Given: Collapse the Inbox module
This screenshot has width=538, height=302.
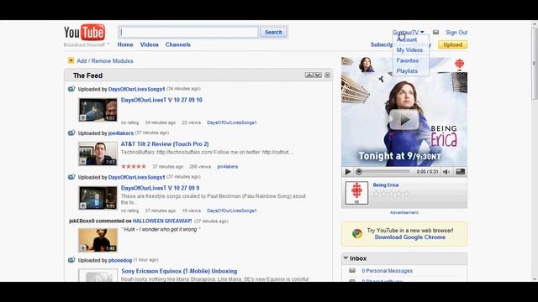Looking at the screenshot, I should pos(345,258).
